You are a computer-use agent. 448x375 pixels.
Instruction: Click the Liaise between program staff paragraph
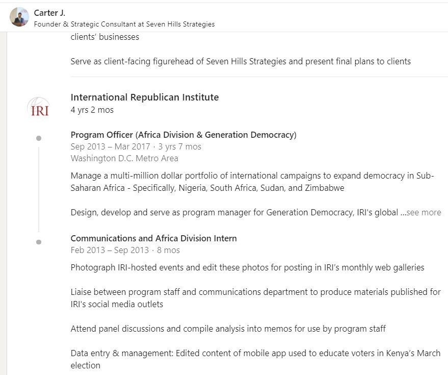[x=256, y=298]
